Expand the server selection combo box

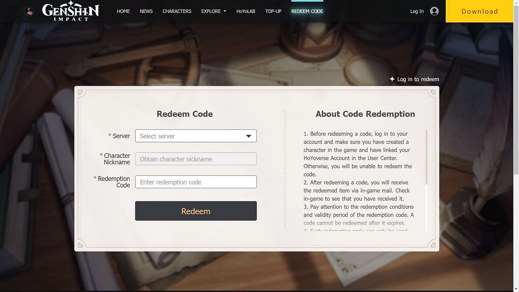coord(195,135)
